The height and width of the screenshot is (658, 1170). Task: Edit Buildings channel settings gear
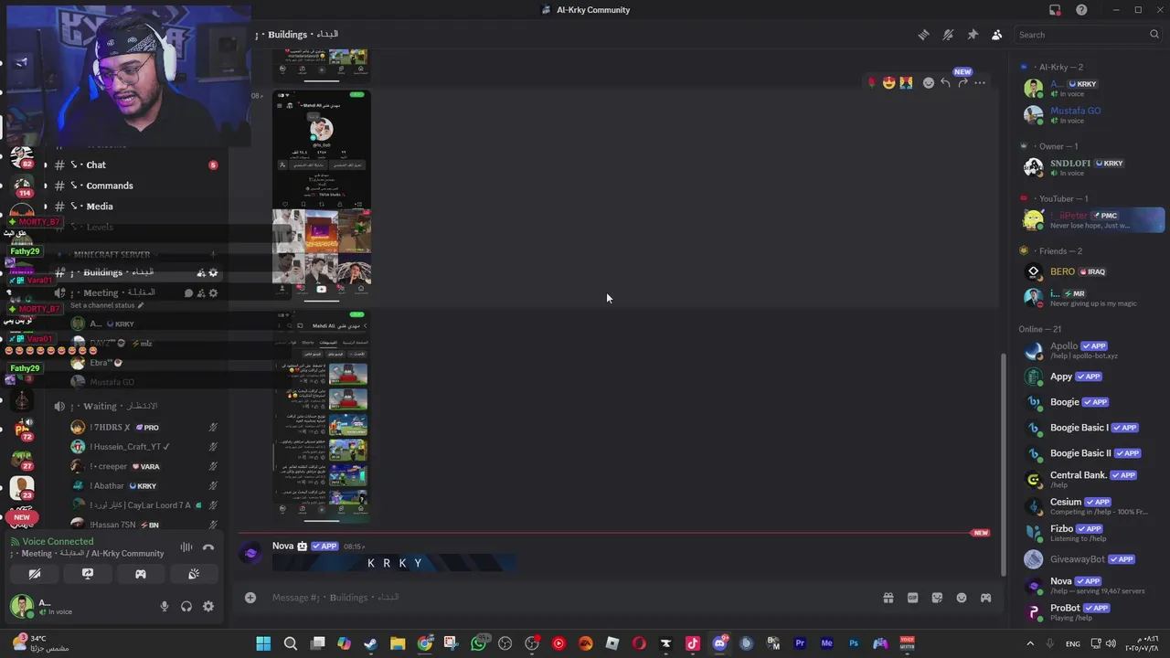tap(213, 272)
